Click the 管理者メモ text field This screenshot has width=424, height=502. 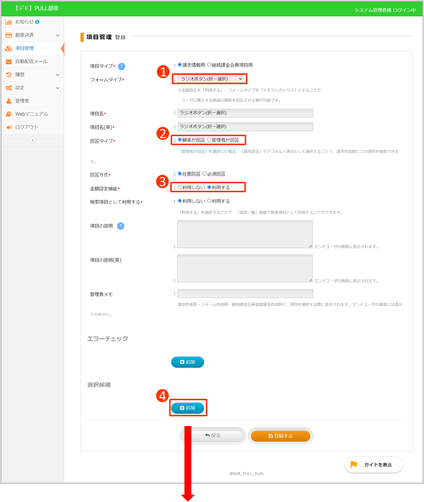(x=245, y=294)
